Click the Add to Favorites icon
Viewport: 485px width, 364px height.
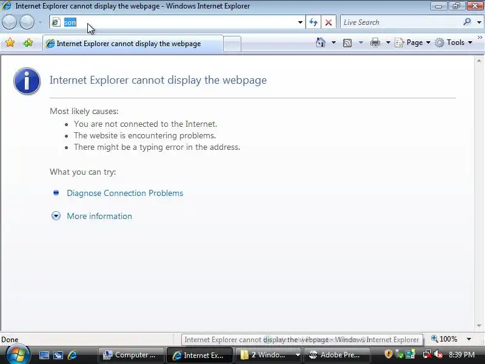coord(28,42)
